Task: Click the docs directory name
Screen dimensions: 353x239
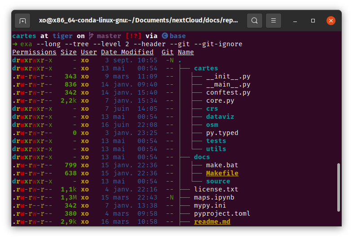Action: (x=202, y=157)
